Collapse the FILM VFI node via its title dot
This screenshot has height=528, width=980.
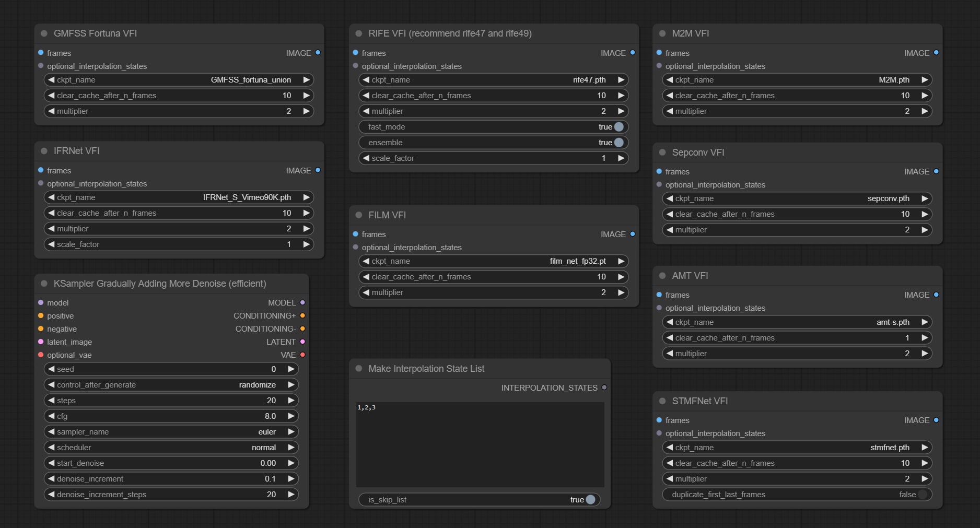359,215
